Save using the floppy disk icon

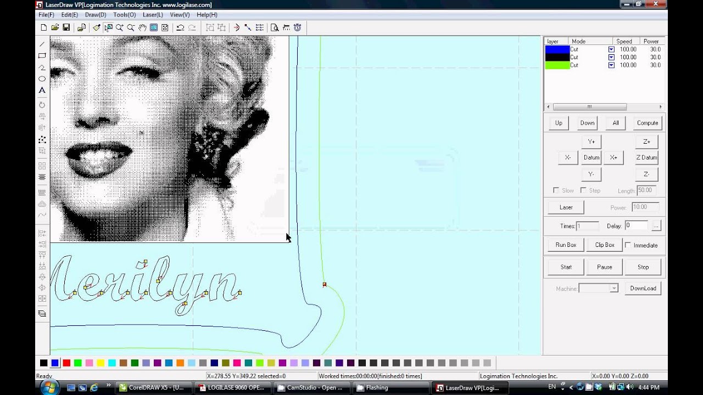tap(66, 27)
